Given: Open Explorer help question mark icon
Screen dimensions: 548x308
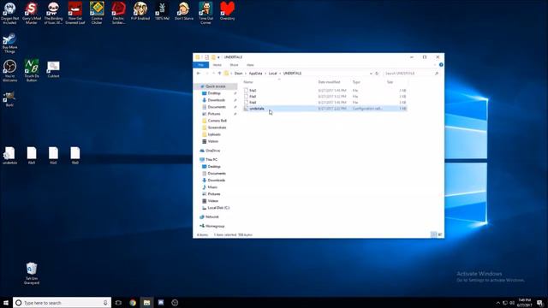Looking at the screenshot, I should pos(441,65).
